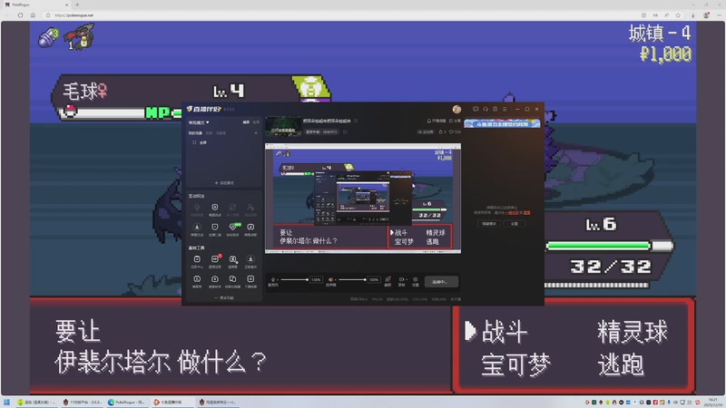Open browser downloads icon
This screenshot has height=408, width=726.
tap(693, 15)
